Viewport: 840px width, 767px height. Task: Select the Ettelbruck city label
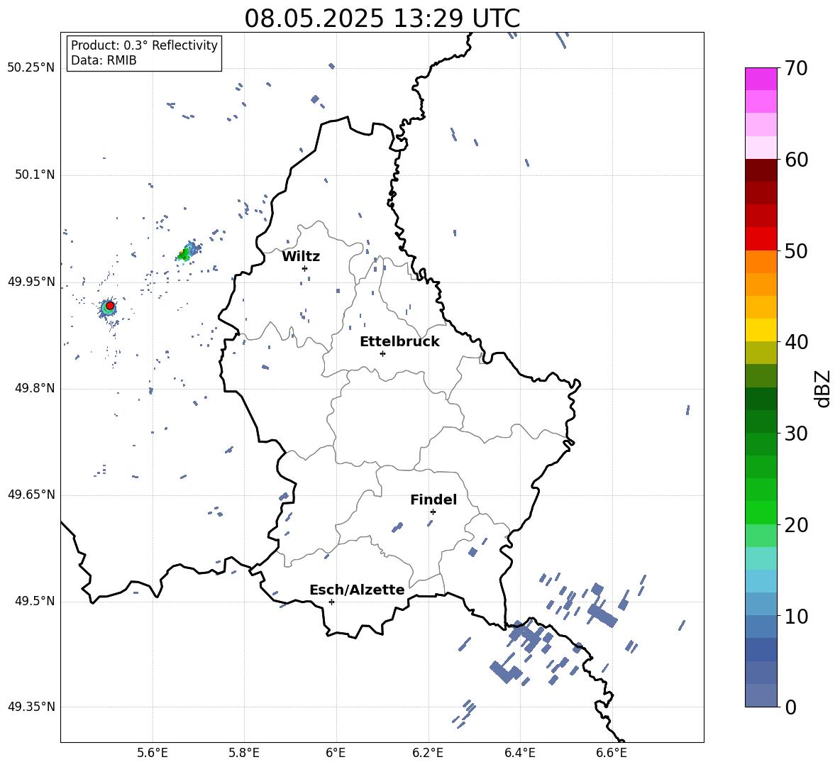(399, 342)
